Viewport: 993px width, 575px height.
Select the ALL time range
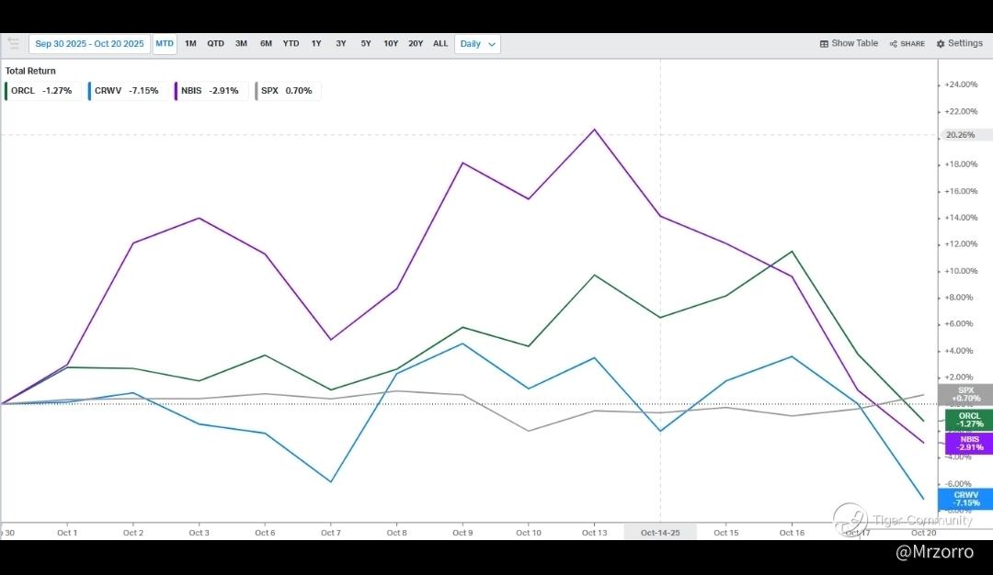[x=440, y=44]
